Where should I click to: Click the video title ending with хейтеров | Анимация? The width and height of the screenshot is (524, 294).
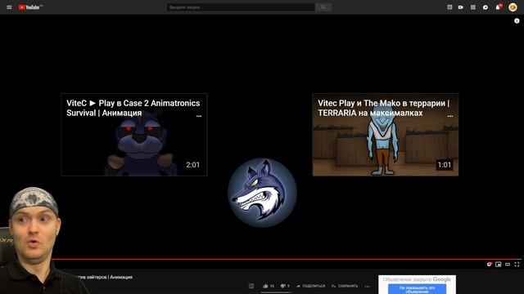pyautogui.click(x=103, y=277)
